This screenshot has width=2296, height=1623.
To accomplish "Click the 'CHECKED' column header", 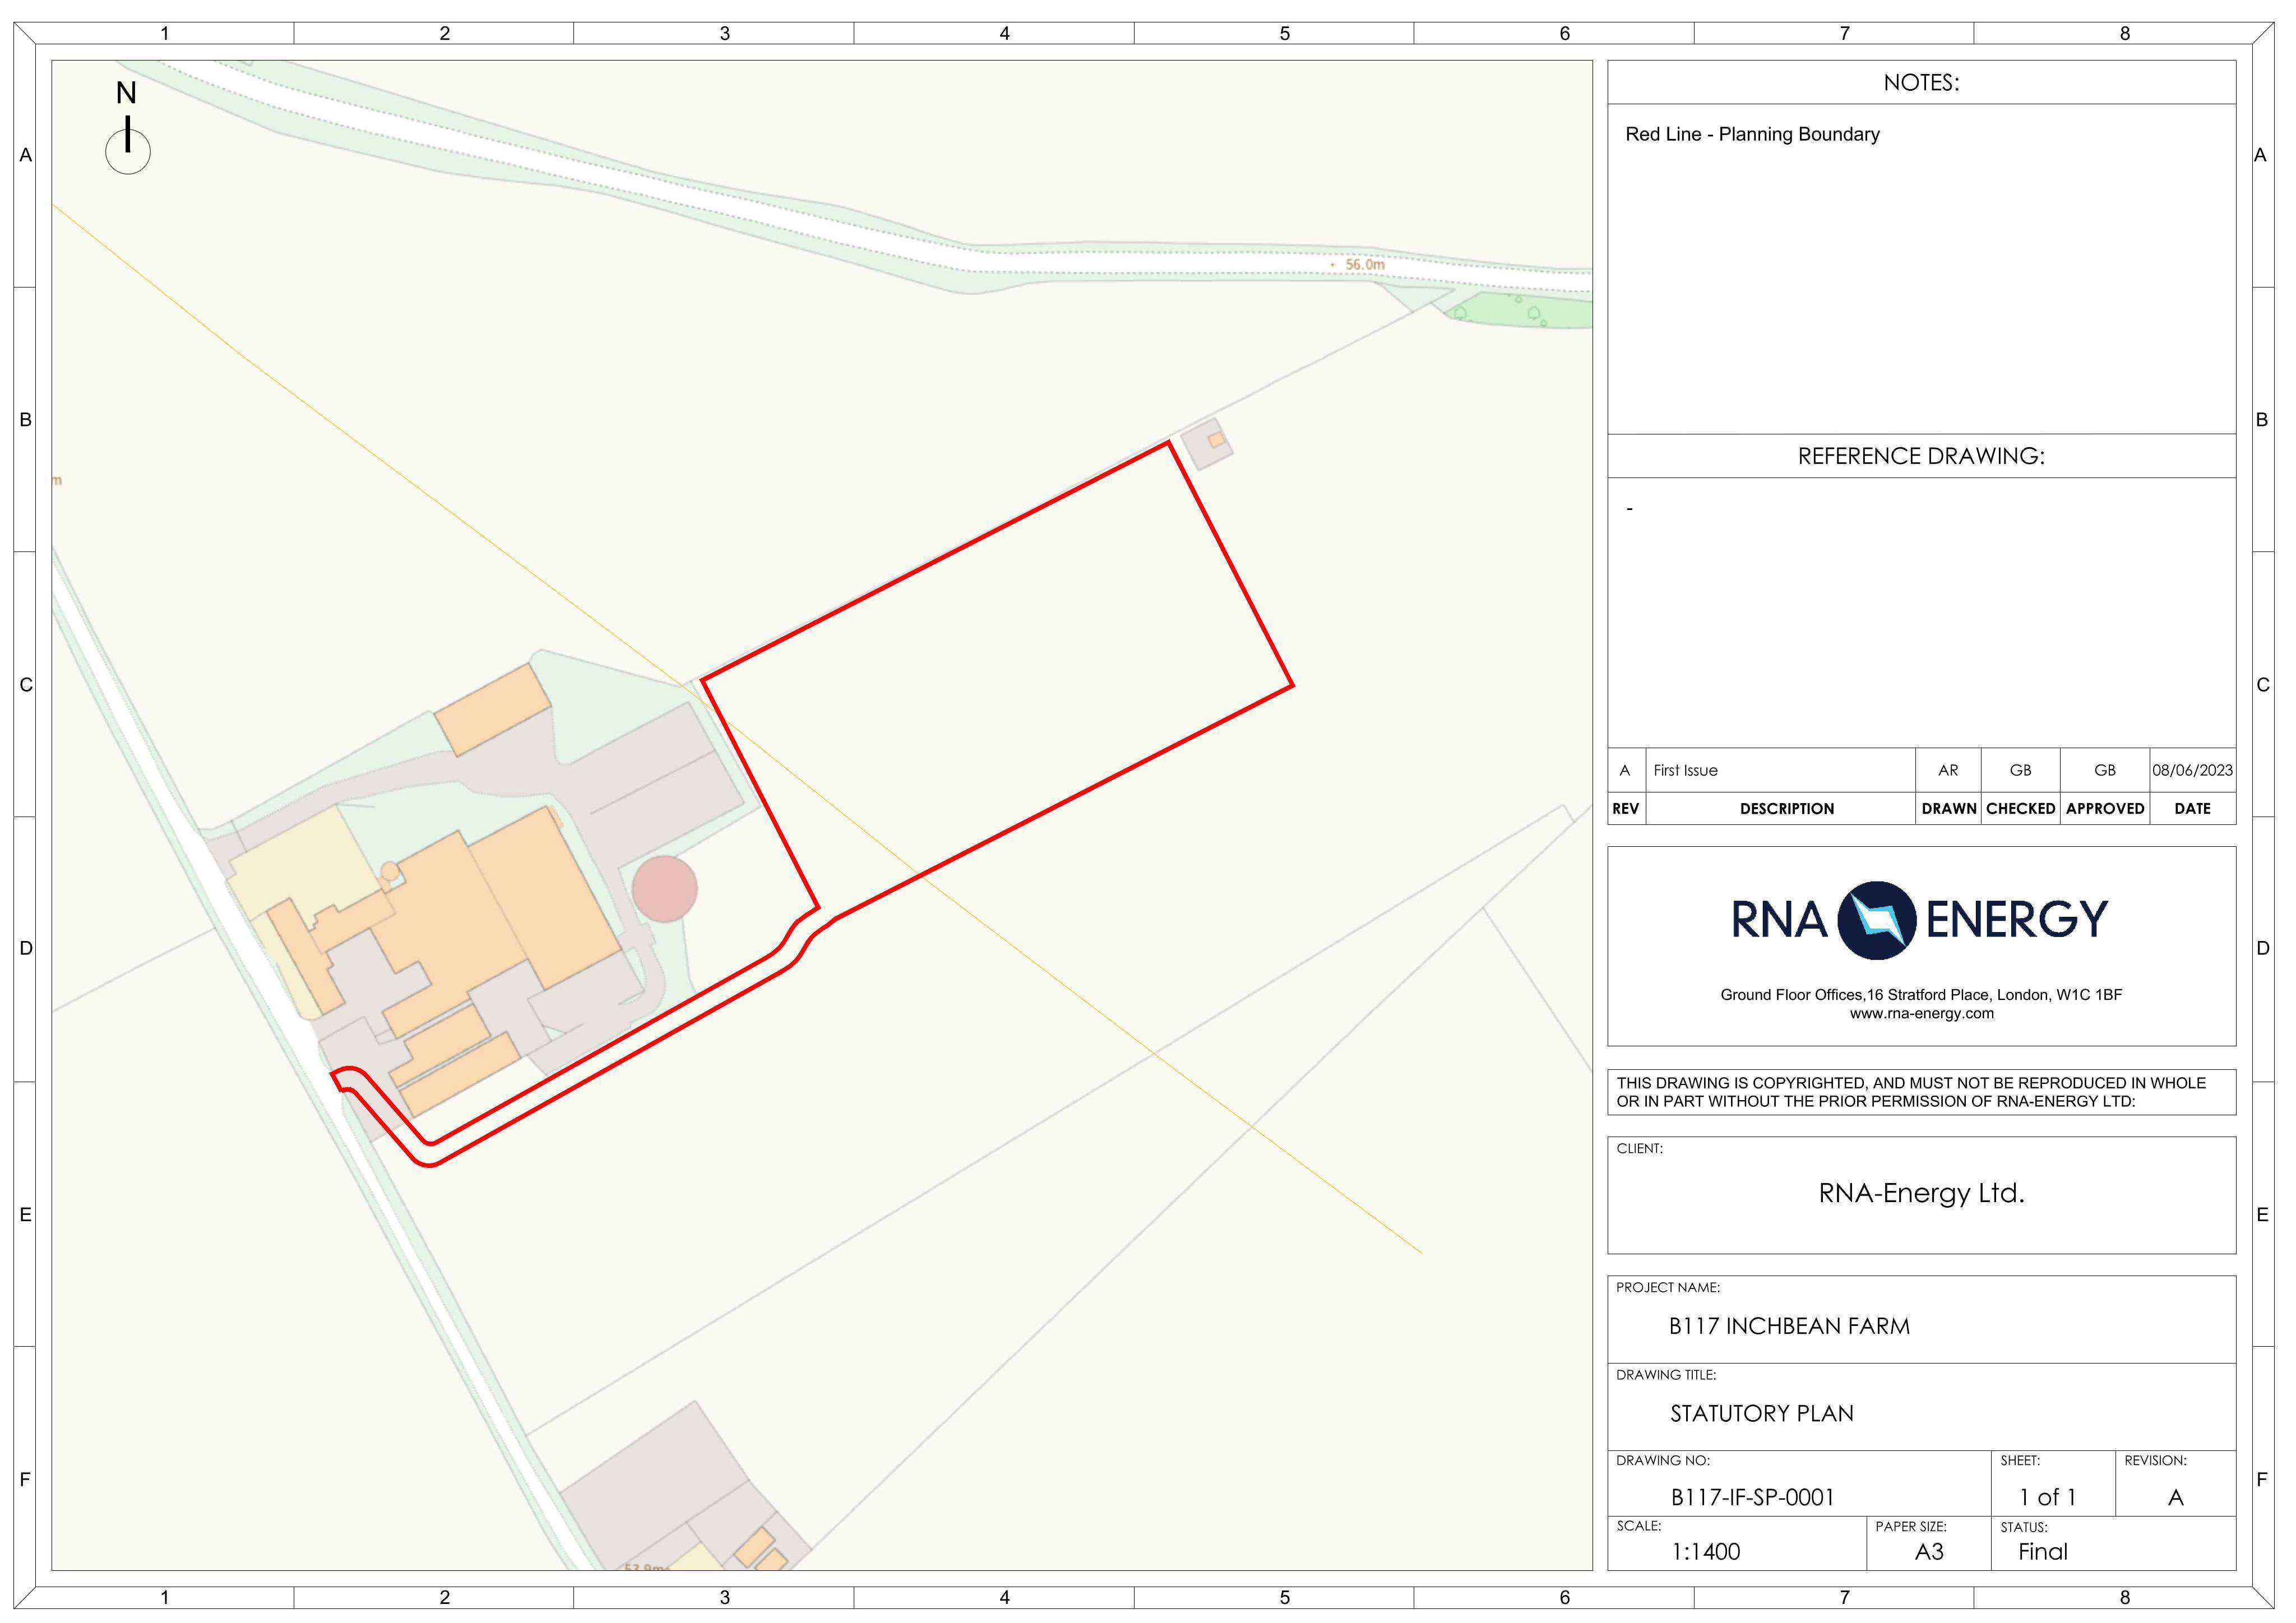I will click(x=2020, y=808).
